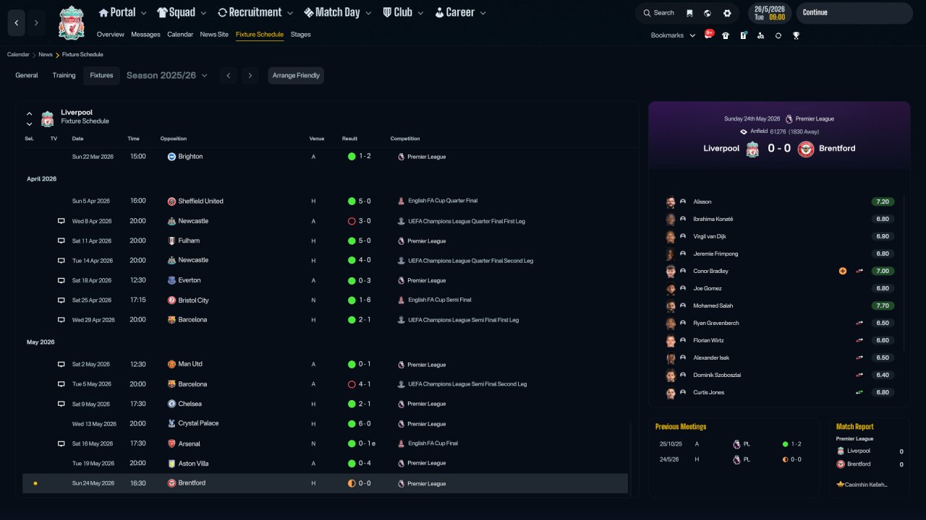Click the Chelsea club badge in fixtures
The image size is (926, 520).
pos(172,404)
